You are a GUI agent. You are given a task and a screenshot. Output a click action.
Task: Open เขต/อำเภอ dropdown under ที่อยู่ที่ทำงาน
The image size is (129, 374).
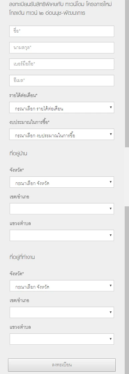(62, 312)
